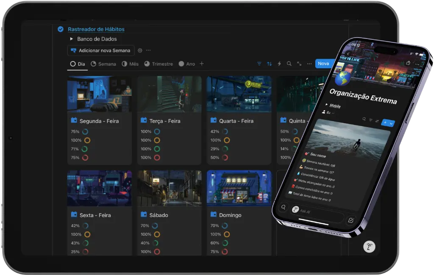Tap the share icon at the phone's top
Screen dimensions: 434x275
(408, 63)
